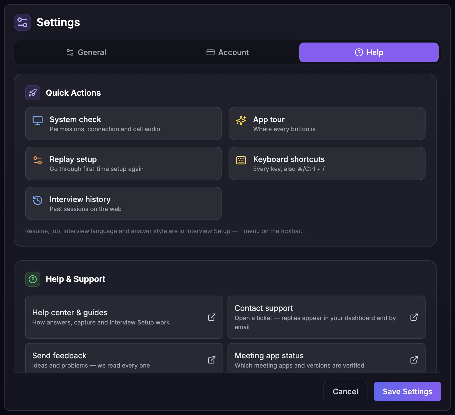This screenshot has height=415, width=455.
Task: Select the Help tab
Action: [369, 52]
